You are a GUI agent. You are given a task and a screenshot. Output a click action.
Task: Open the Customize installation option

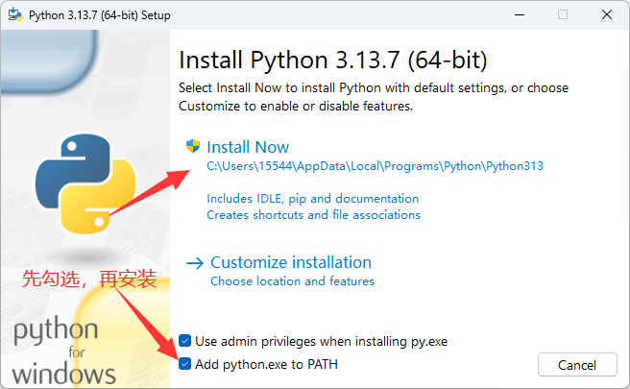pyautogui.click(x=290, y=262)
